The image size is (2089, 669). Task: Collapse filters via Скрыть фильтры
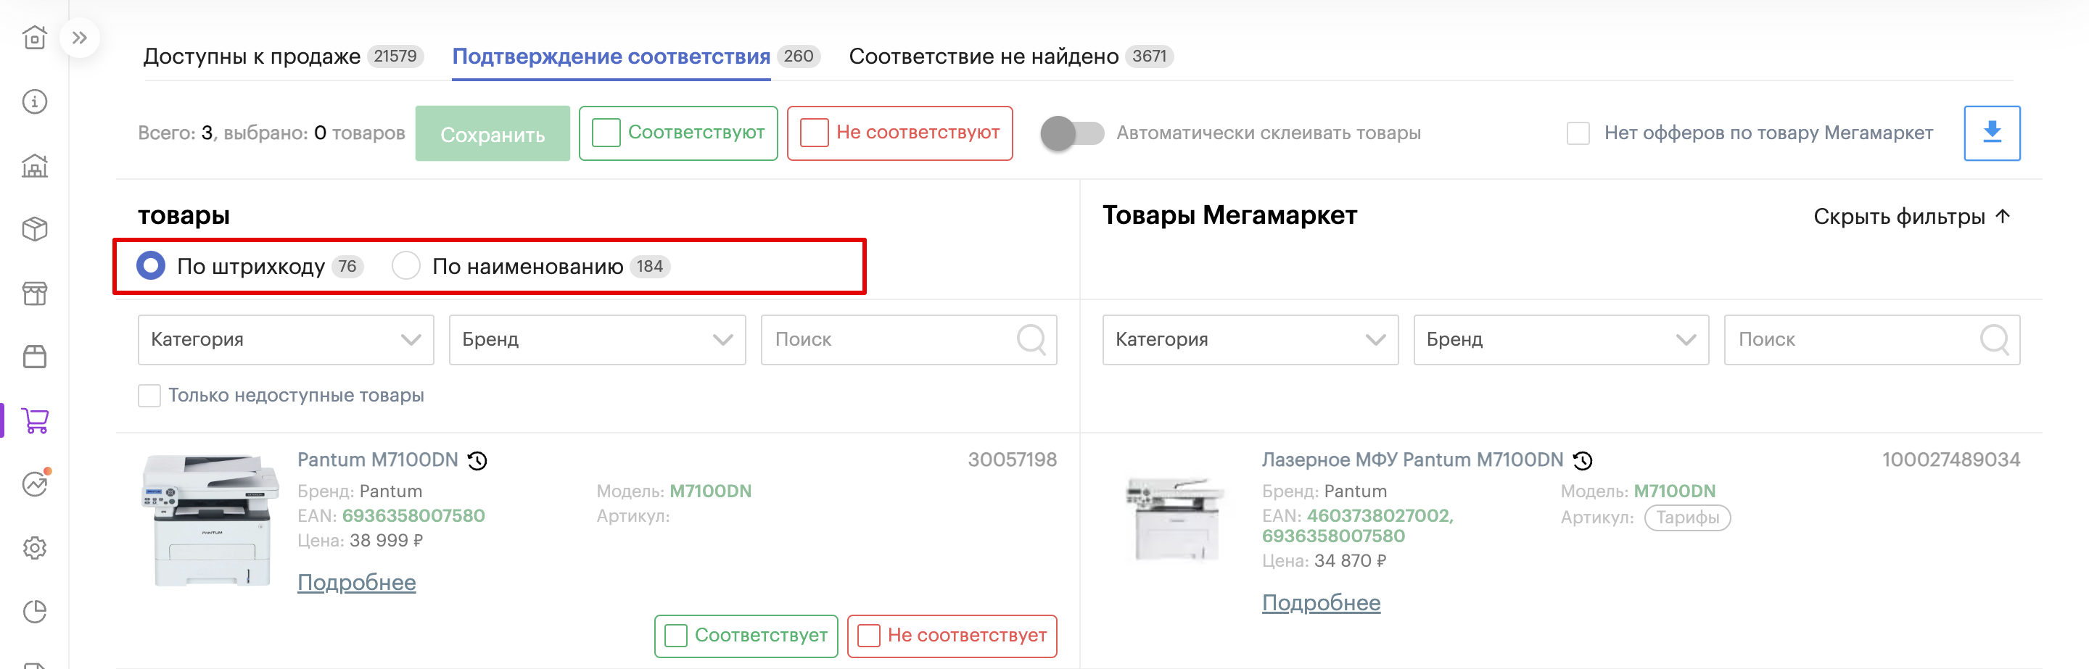pos(1911,216)
